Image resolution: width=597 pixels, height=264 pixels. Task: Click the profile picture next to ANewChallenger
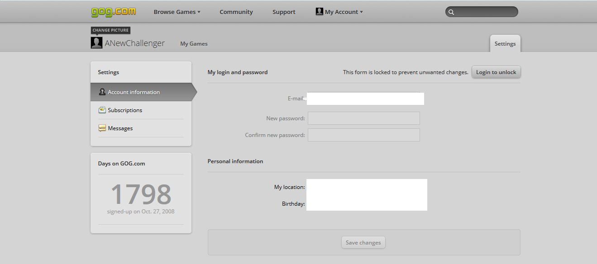pos(96,43)
